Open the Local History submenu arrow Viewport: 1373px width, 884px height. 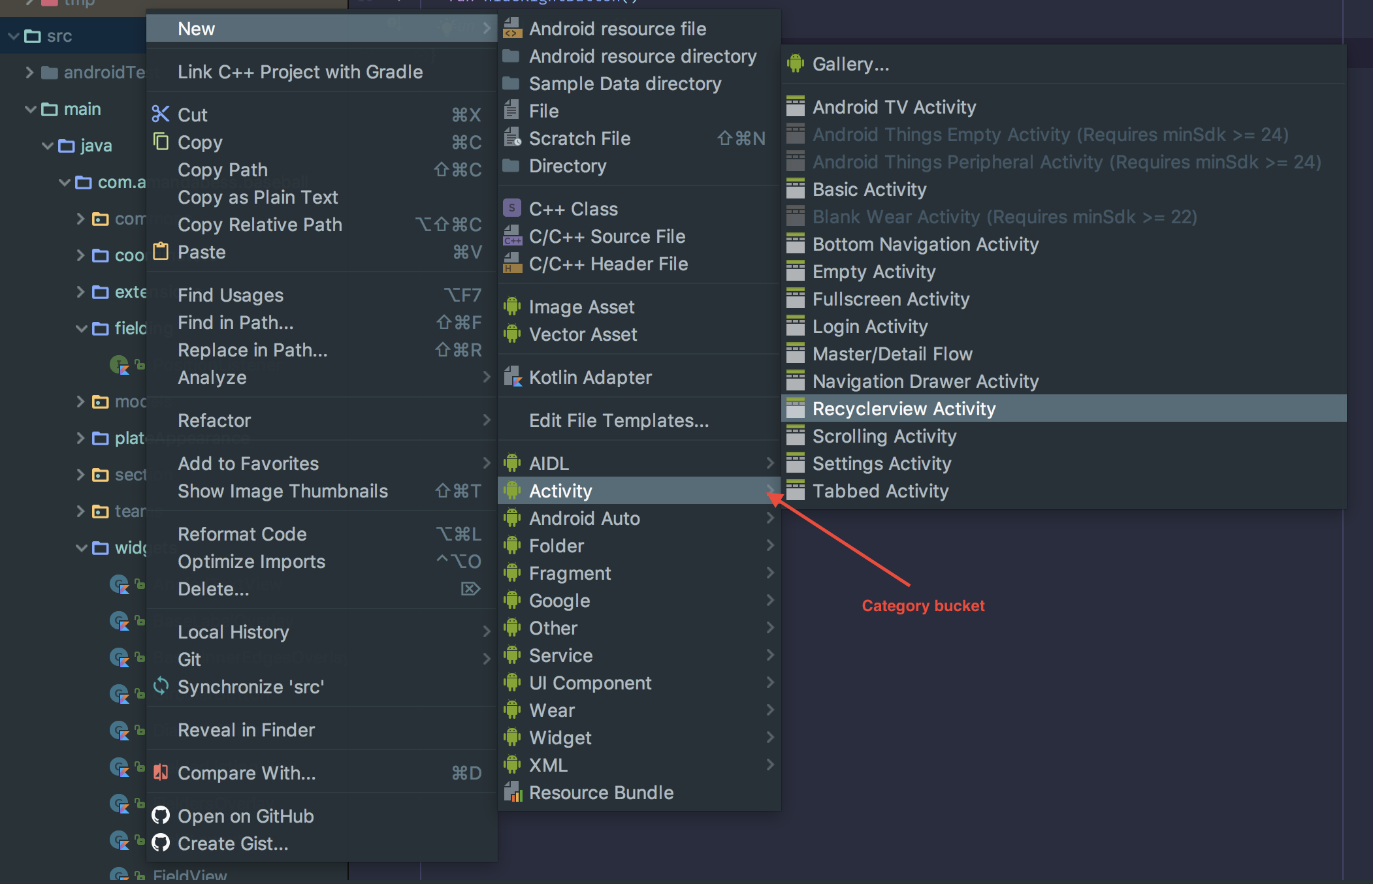click(x=487, y=631)
